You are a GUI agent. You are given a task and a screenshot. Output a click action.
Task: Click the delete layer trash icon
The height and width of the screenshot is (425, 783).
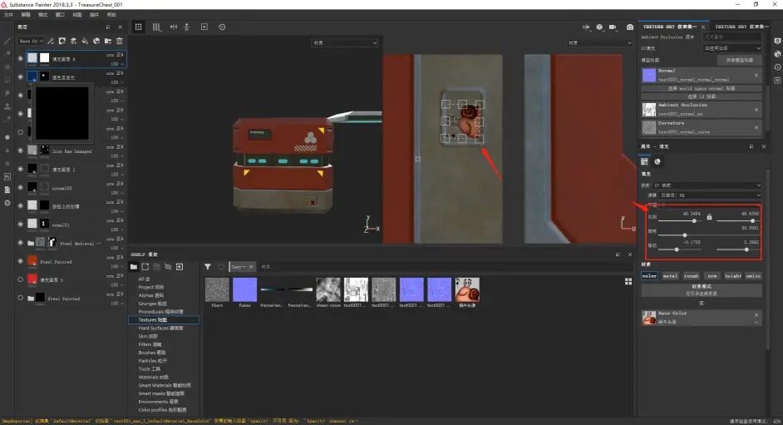(x=120, y=41)
